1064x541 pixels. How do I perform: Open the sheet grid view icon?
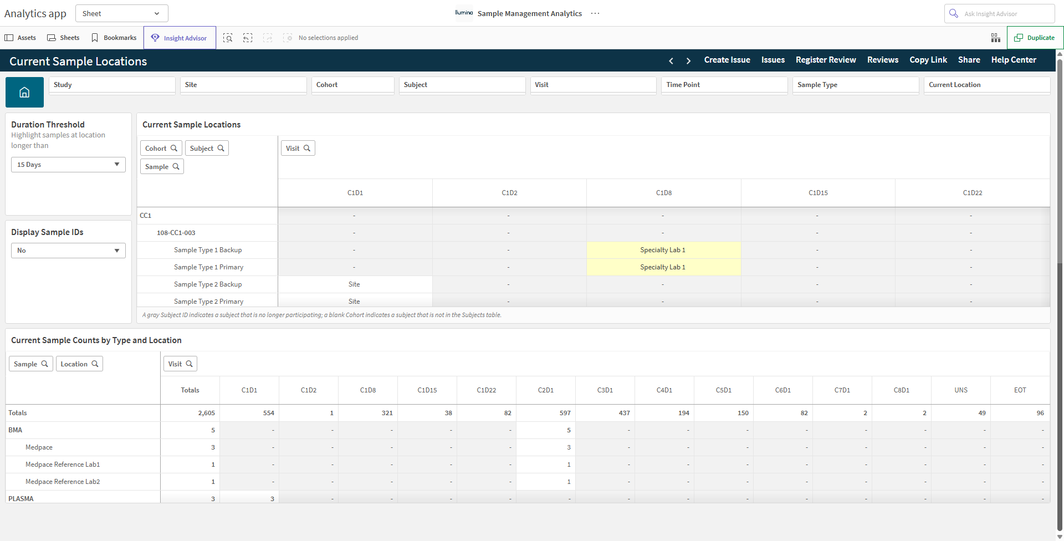[x=996, y=38]
